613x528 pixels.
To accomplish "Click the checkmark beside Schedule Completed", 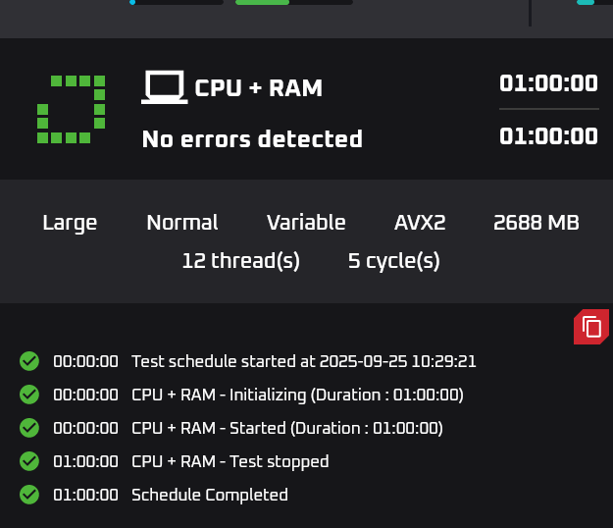I will pos(29,495).
